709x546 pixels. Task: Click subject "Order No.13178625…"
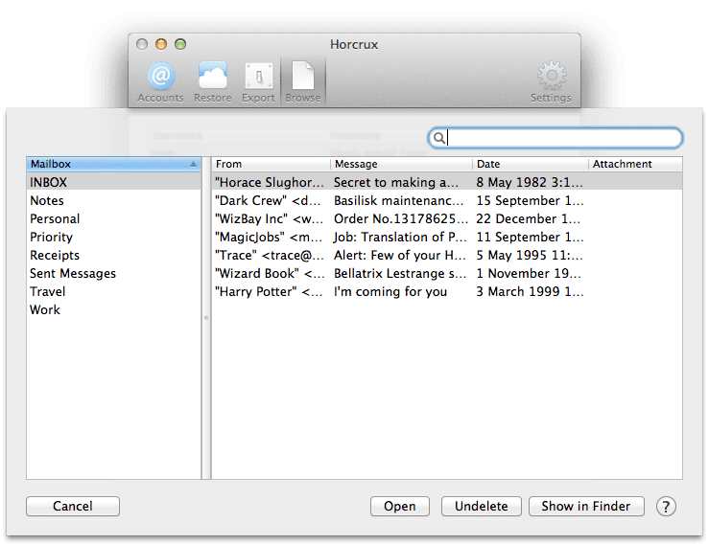(x=401, y=218)
